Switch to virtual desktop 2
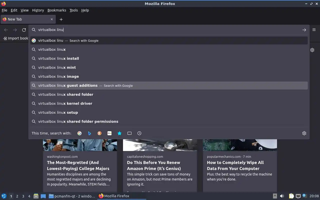 [17, 196]
